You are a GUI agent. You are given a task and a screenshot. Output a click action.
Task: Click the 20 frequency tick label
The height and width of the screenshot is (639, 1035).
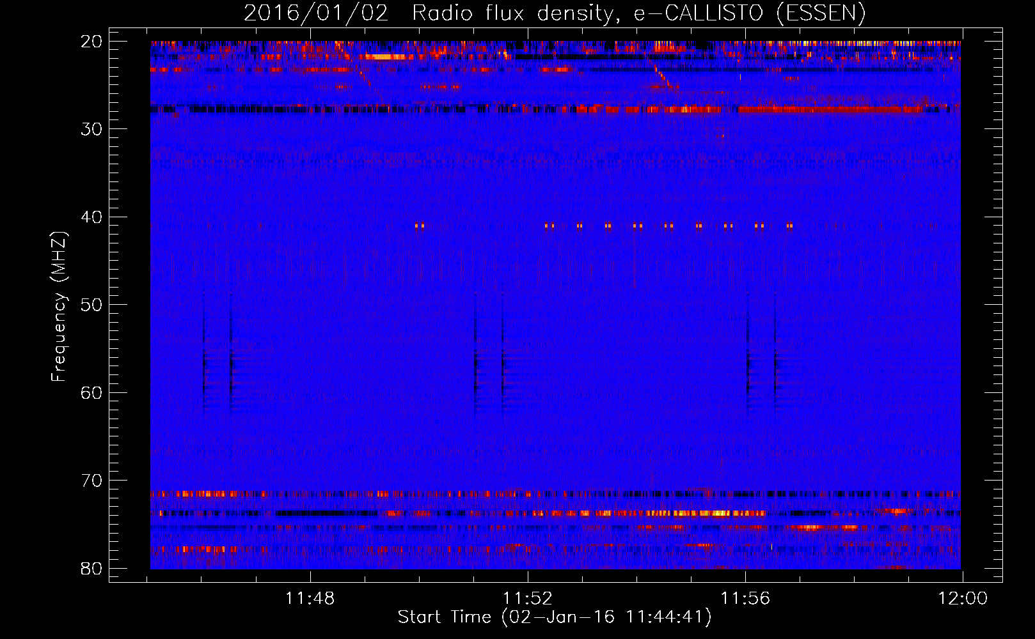click(91, 42)
